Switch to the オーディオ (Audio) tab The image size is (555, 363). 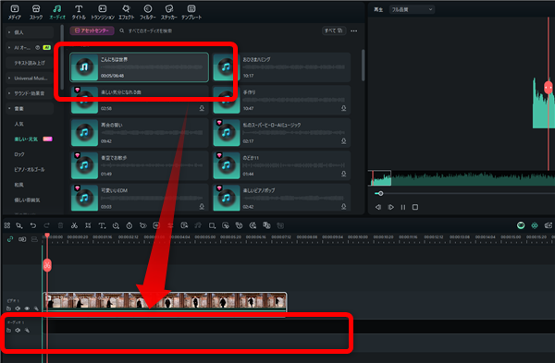click(x=57, y=12)
